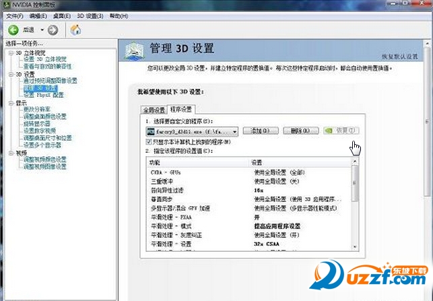This screenshot has height=301, width=433.
Task: Collapse the 3D 立体视觉 tree node
Action: tap(11, 53)
